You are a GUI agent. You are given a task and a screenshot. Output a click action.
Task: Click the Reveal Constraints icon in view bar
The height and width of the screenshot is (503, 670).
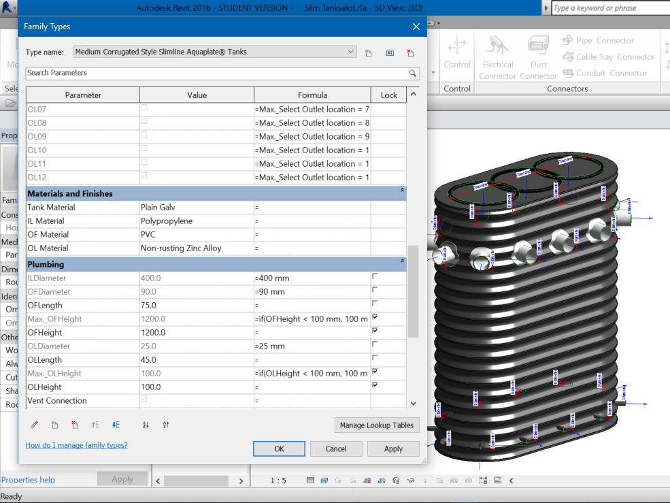[x=483, y=481]
